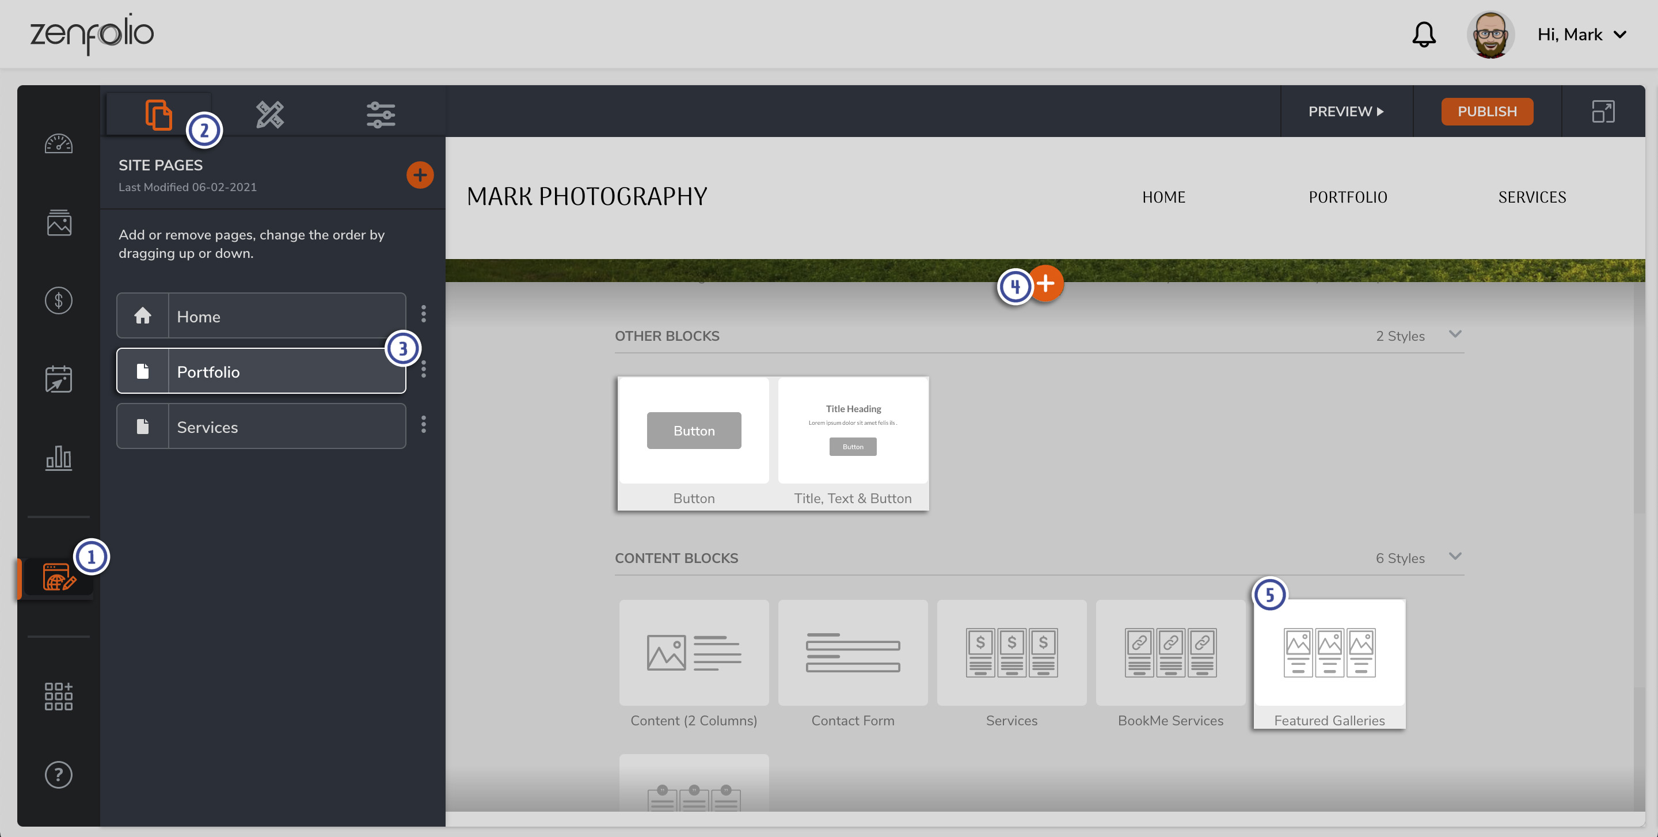
Task: Open the Website editor sidebar icon
Action: pyautogui.click(x=59, y=577)
